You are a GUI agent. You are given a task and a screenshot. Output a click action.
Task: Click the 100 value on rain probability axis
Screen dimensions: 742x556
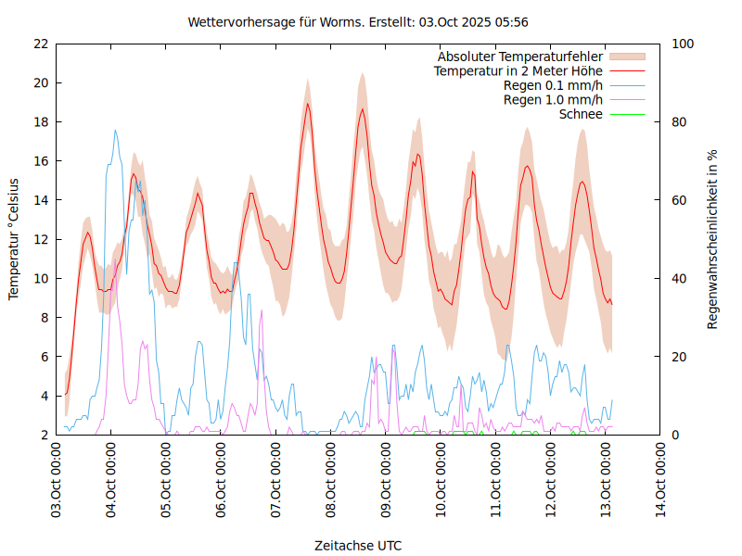coord(682,44)
